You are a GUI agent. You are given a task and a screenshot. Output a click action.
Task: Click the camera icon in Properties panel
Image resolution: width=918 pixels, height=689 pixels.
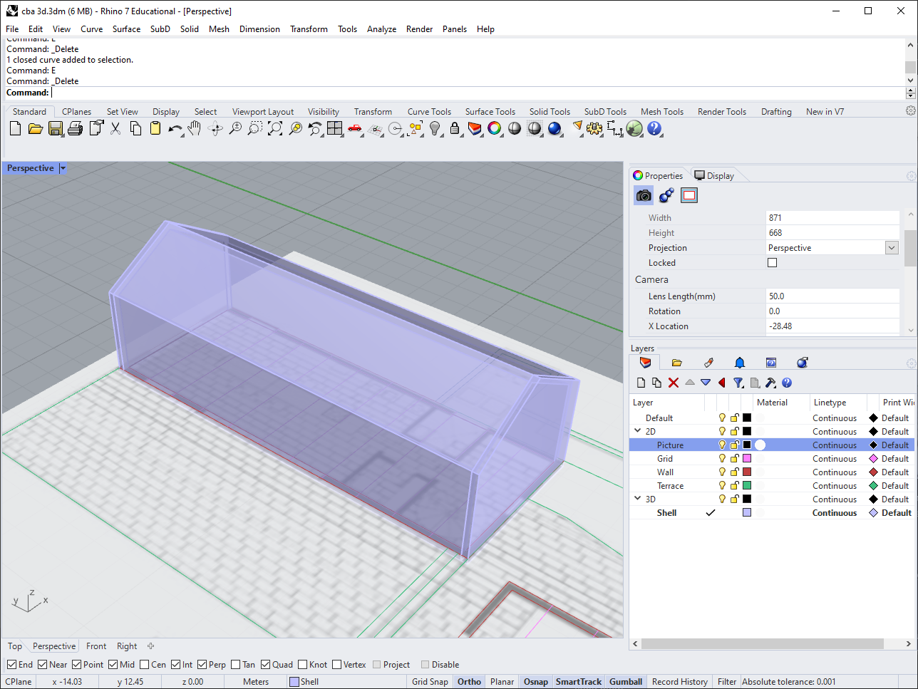pos(643,195)
